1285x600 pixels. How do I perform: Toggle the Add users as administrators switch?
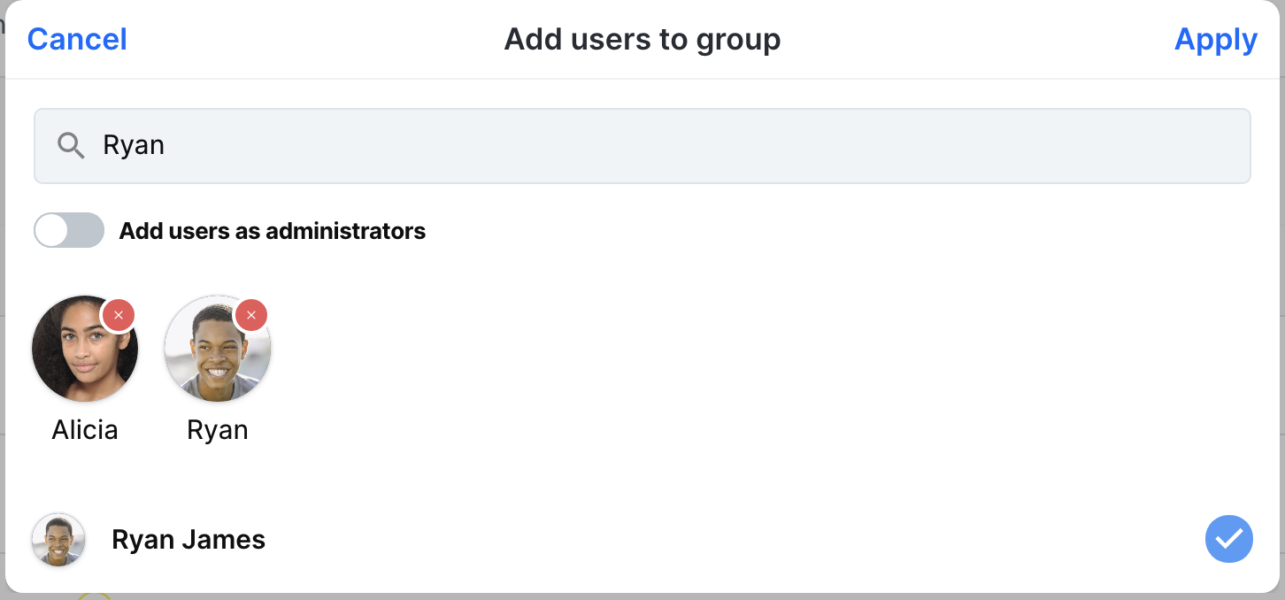pos(69,231)
